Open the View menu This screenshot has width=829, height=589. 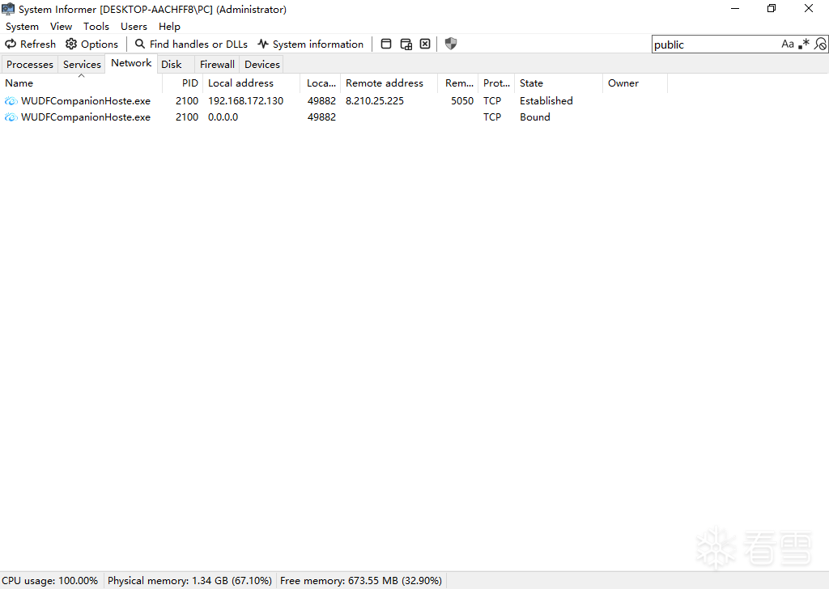(61, 27)
